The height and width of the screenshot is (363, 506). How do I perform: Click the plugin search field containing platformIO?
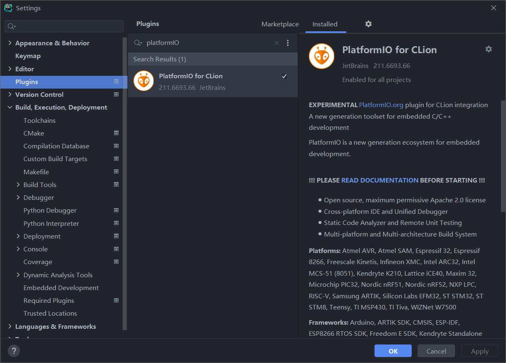coord(208,43)
